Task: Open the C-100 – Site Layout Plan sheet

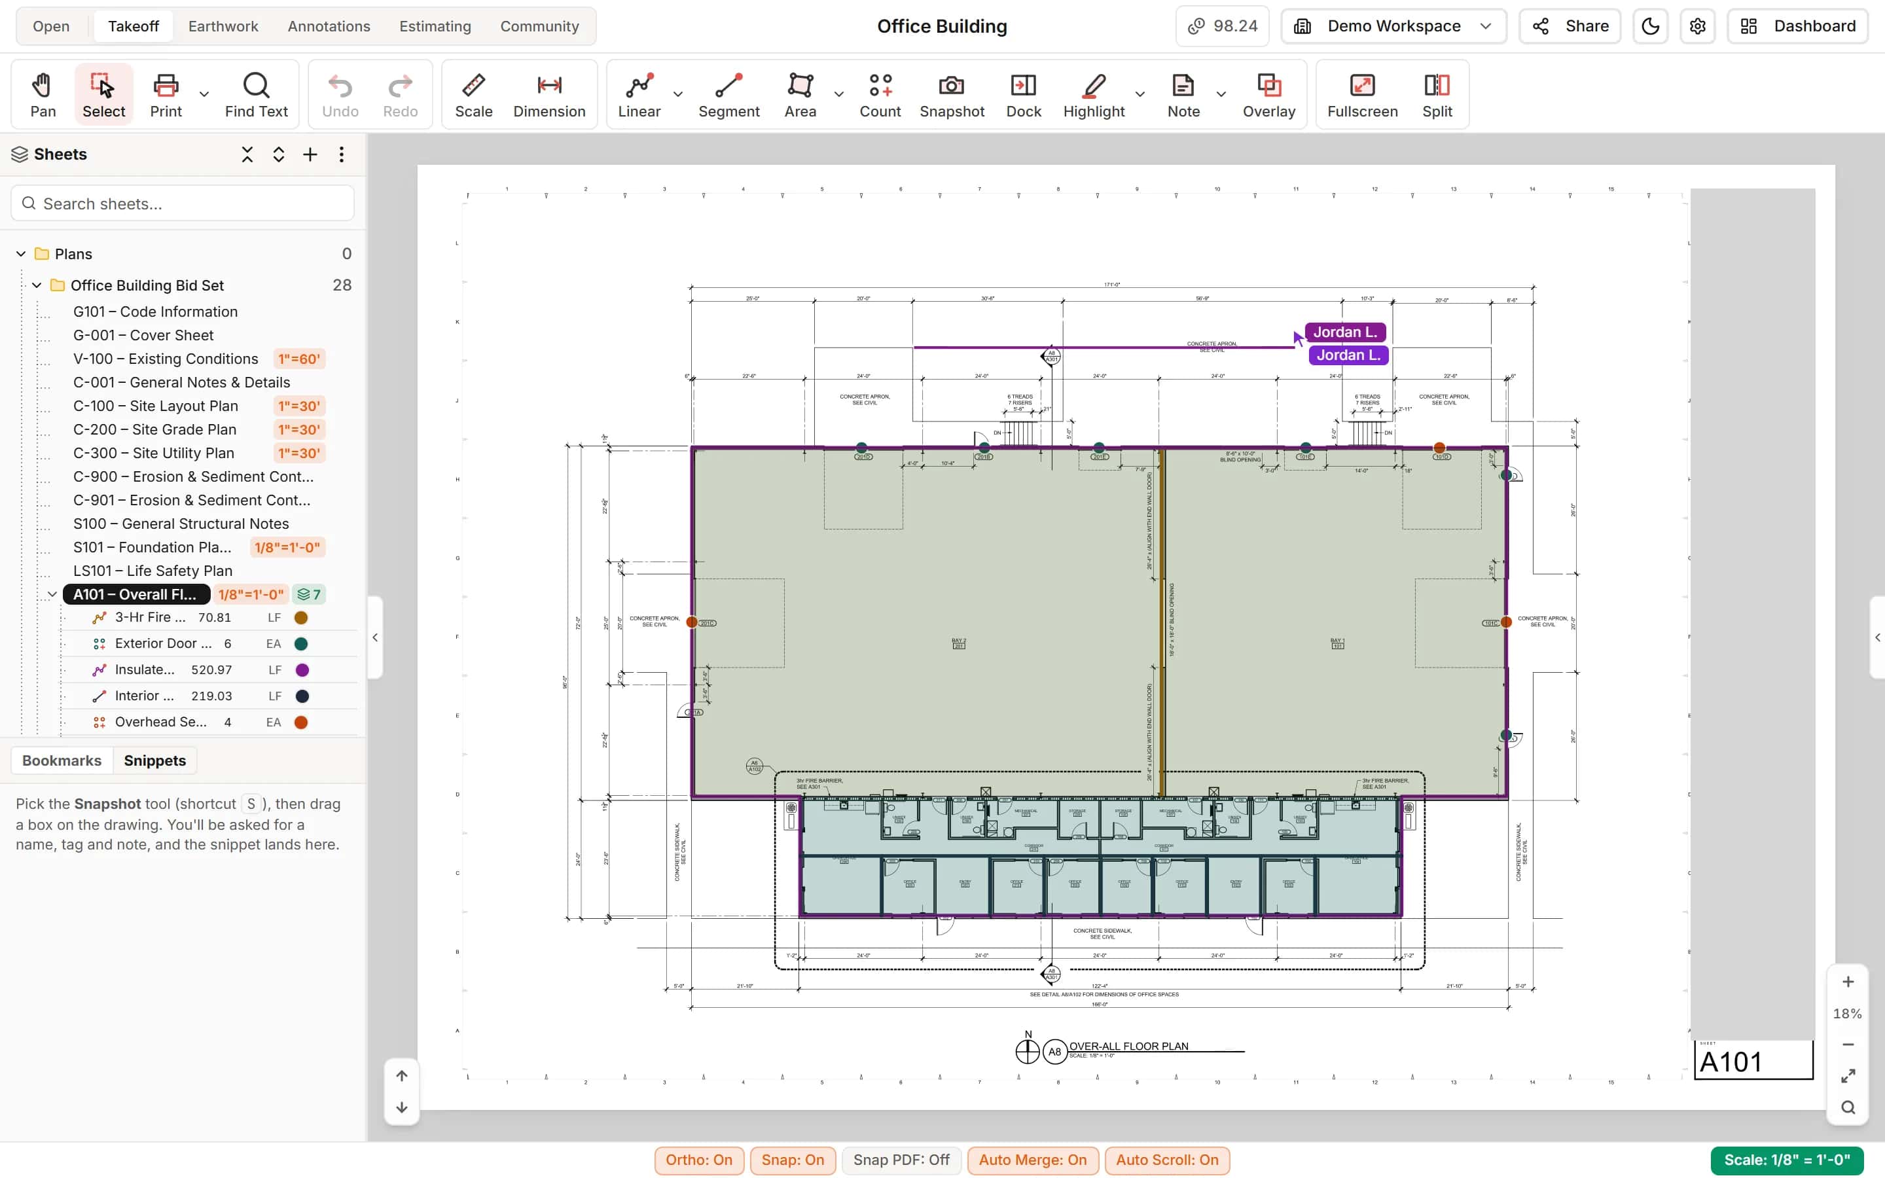Action: (156, 406)
